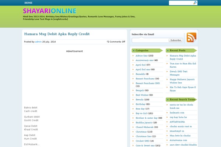Image resolution: width=221 pixels, height=147 pixels.
Task: Open the admin author link
Action: [x=38, y=42]
